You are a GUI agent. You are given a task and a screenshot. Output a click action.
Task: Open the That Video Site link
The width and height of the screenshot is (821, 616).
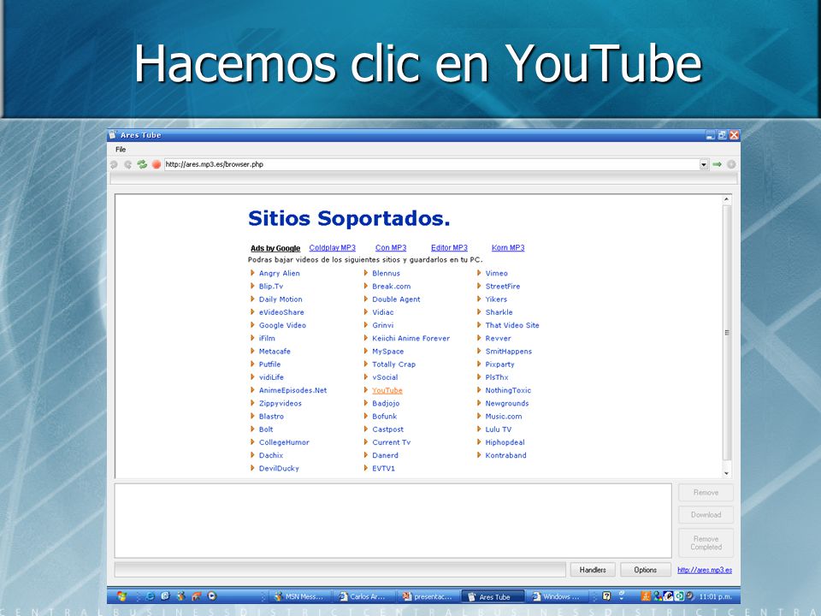point(512,325)
